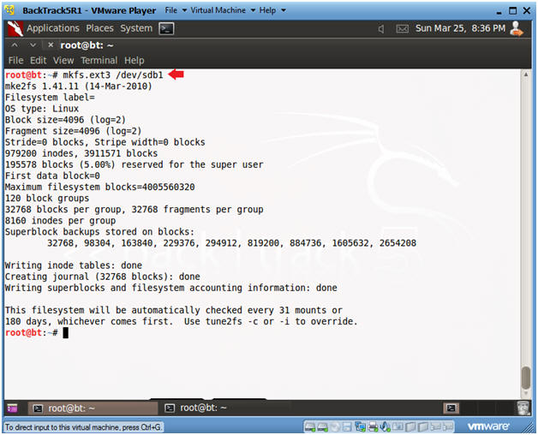Click the volume speaker icon in top panel

coord(381,29)
